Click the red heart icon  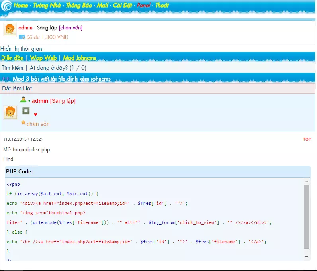(x=35, y=114)
